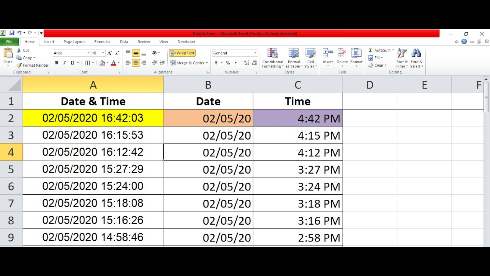The image size is (490, 276).
Task: Open Find & Select binoculars menu
Action: tap(416, 58)
